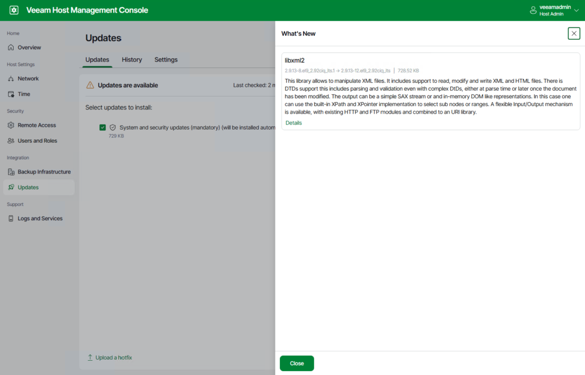Click the What's New panel heading
Screen dimensions: 585x375
pos(298,34)
